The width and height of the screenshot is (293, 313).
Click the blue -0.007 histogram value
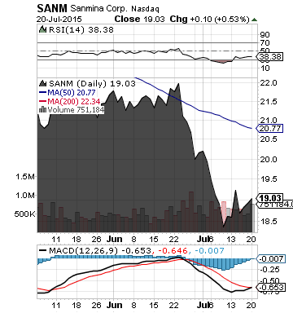point(208,250)
